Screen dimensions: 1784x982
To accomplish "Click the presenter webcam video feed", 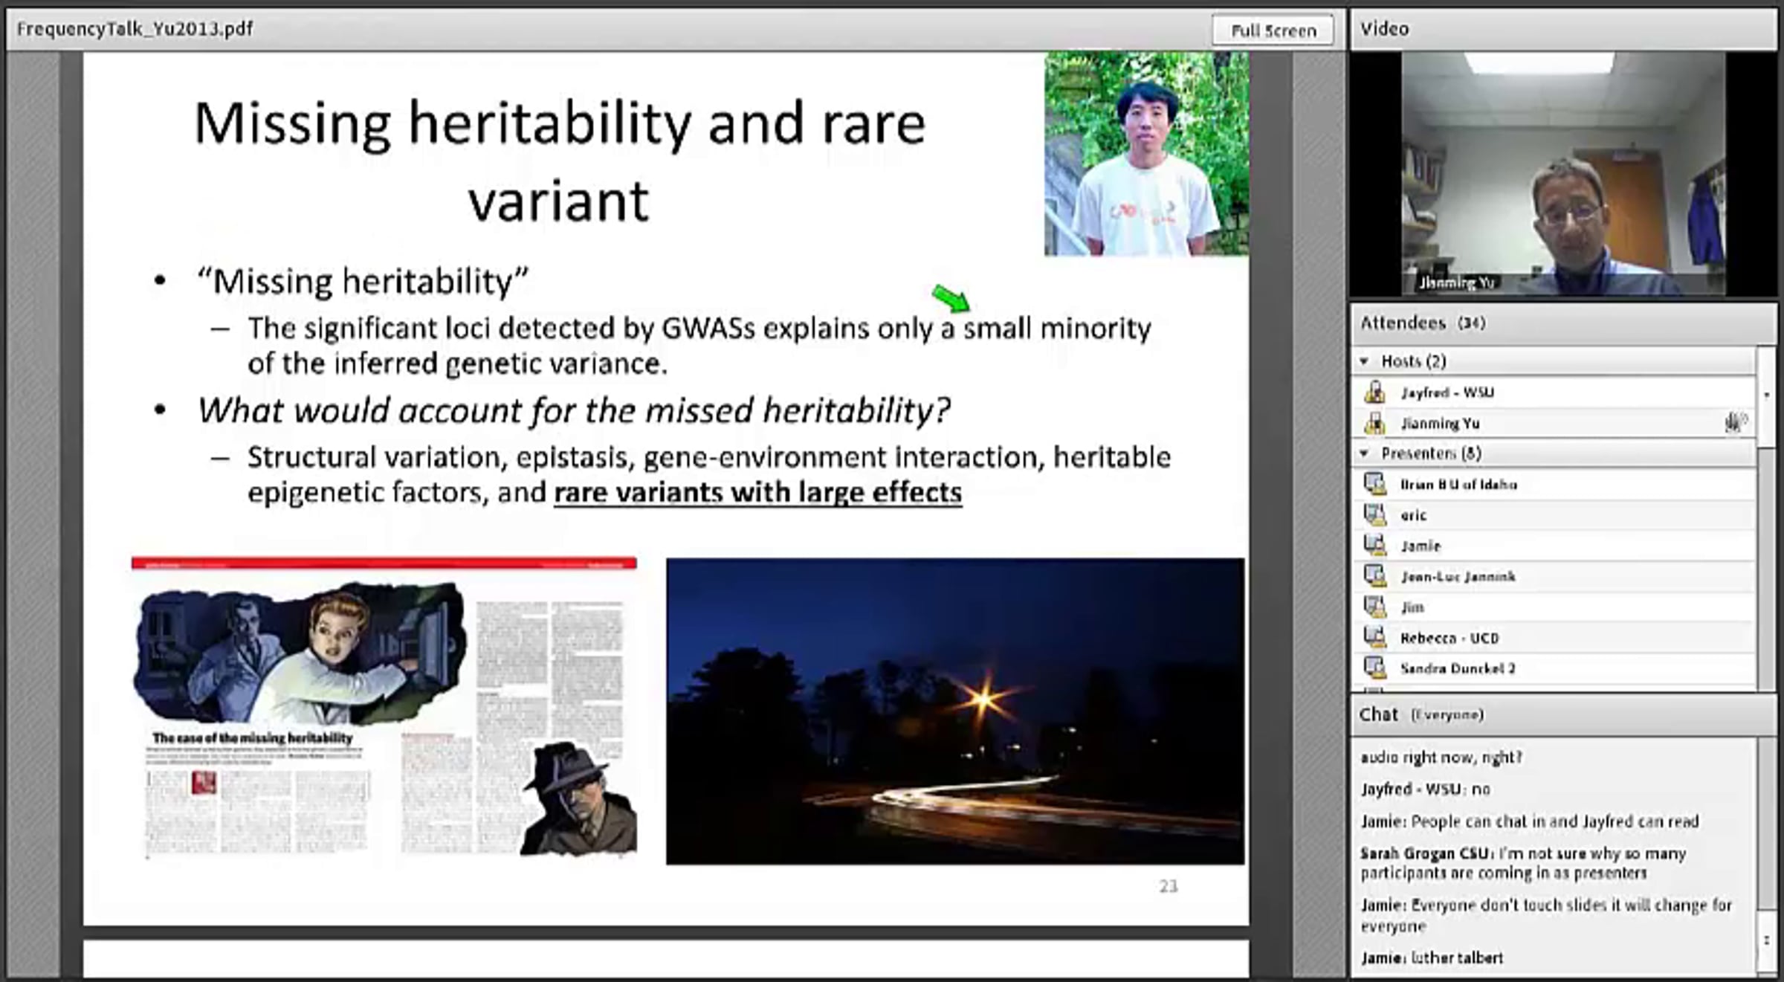I will click(x=1562, y=175).
